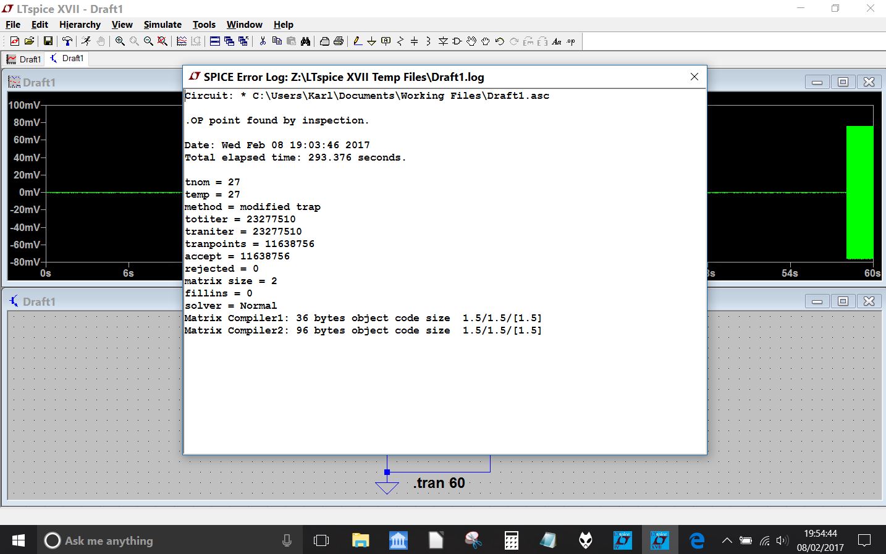The width and height of the screenshot is (886, 554).
Task: Zoom to full extents with crossed magnifier icon
Action: click(x=162, y=41)
